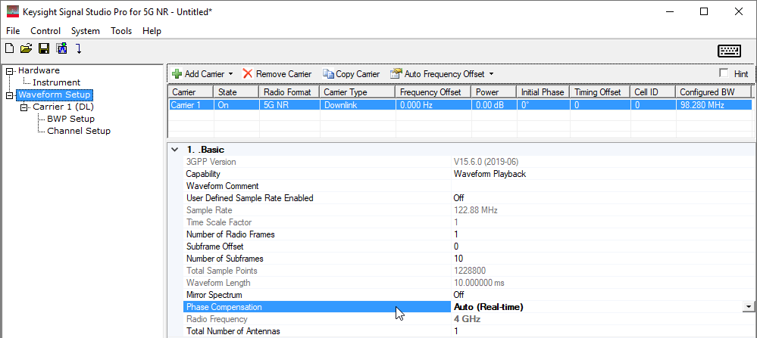757x338 pixels.
Task: Open the Add Carrier dropdown arrow
Action: pos(230,74)
